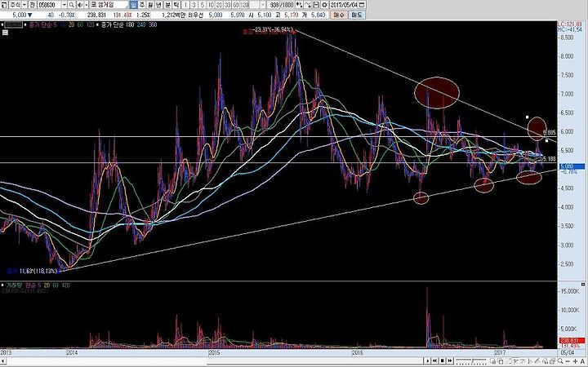Image resolution: width=588 pixels, height=367 pixels.
Task: Select the diagonal trend line drawing tool
Action: 537,361
